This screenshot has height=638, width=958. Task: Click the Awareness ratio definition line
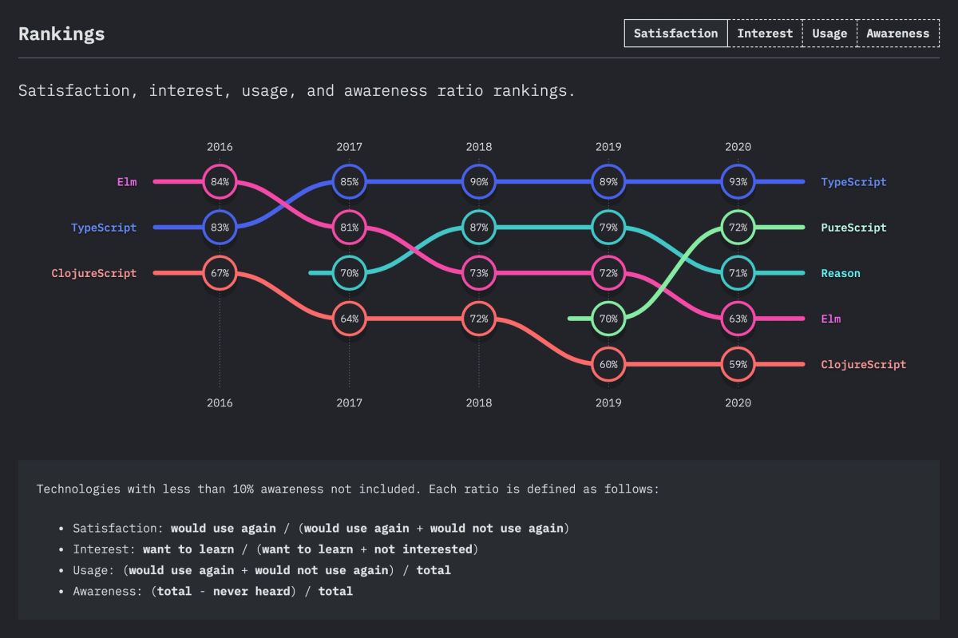(212, 591)
